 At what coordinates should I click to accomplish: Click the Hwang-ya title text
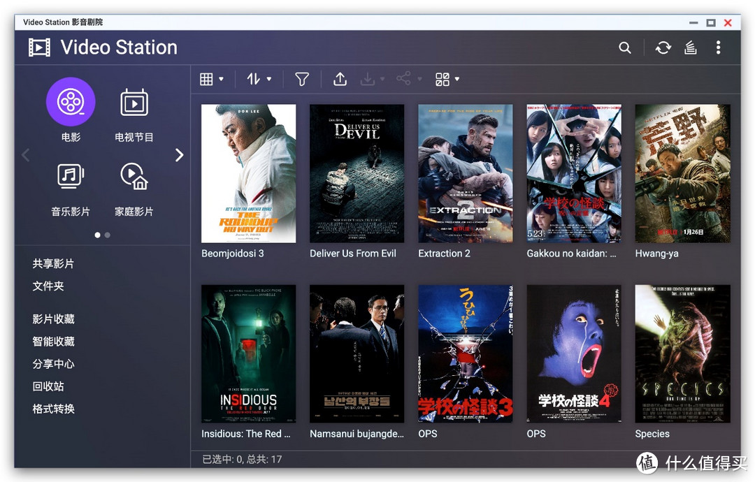coord(656,254)
